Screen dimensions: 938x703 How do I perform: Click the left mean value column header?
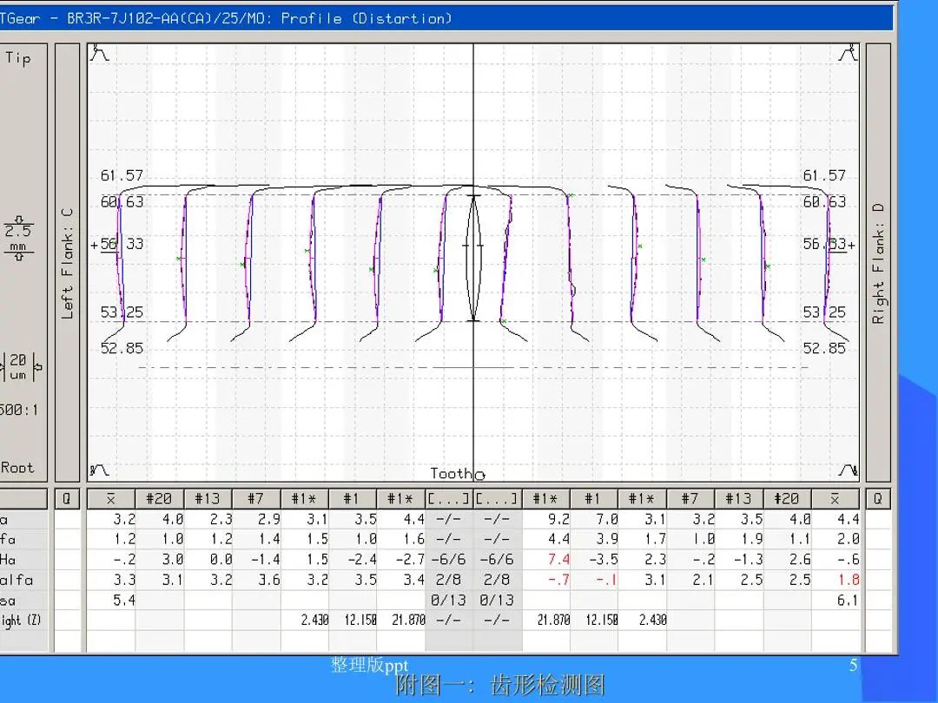(111, 499)
